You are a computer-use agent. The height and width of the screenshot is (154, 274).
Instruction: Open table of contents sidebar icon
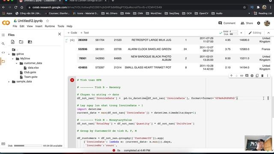tap(3, 35)
